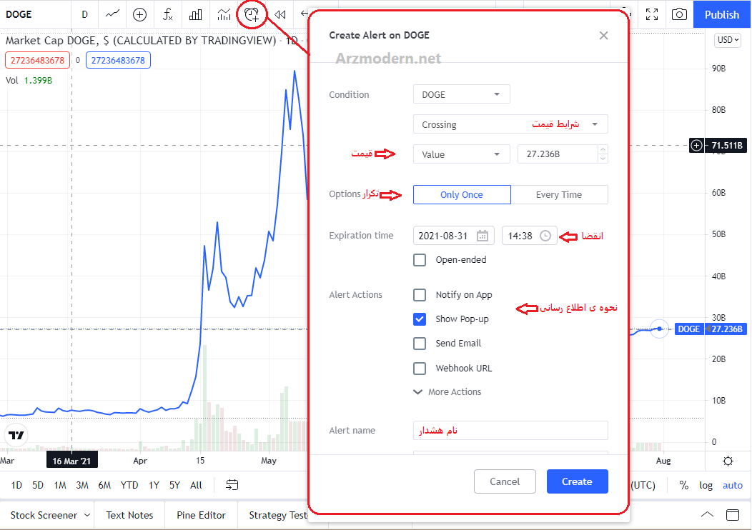Collapse the bottom panel with caret icon

[x=707, y=515]
